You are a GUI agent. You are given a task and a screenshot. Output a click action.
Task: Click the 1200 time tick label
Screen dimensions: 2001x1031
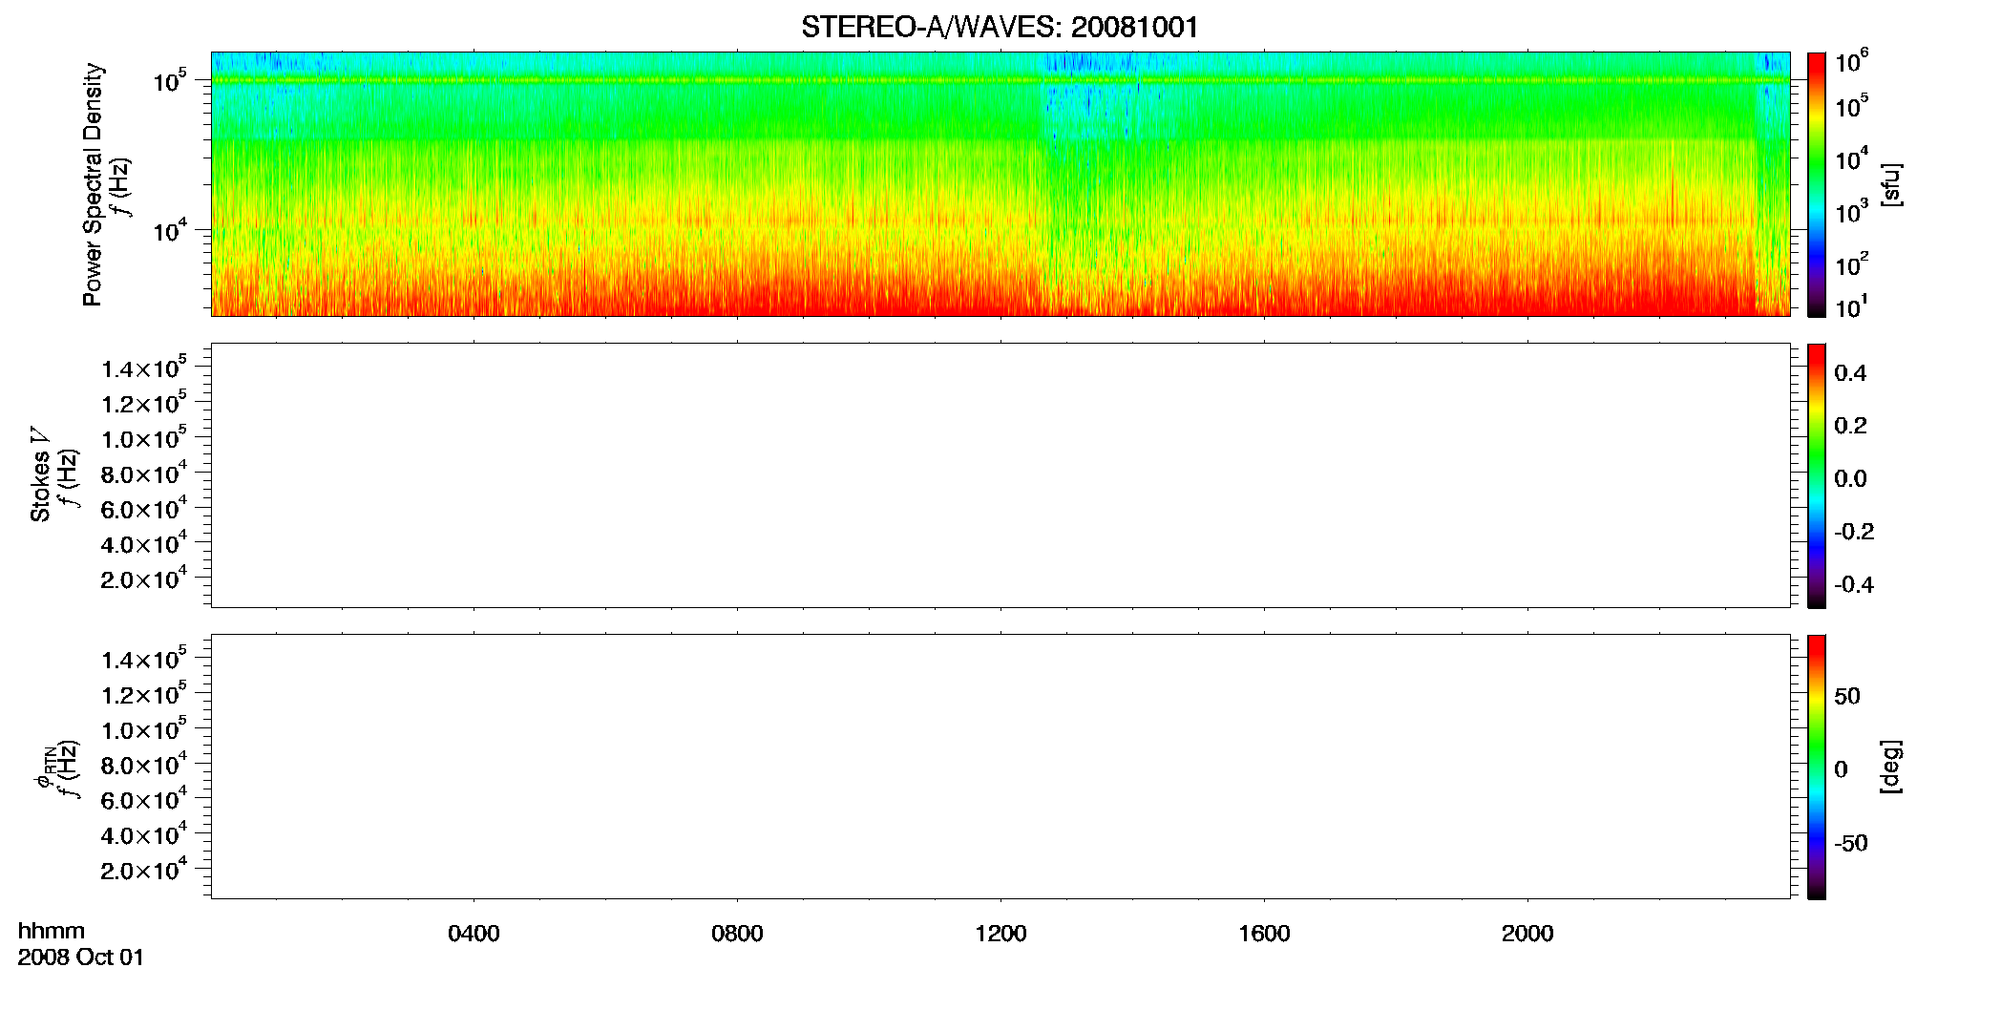click(x=1000, y=934)
